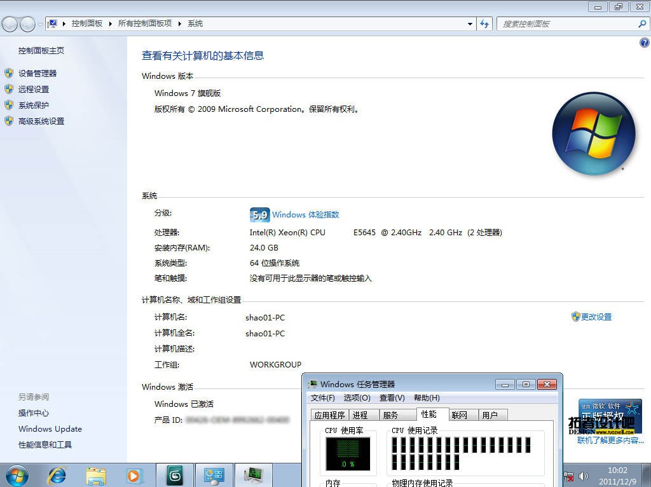651x487 pixels.
Task: Click the Back navigation arrow
Action: [x=10, y=24]
